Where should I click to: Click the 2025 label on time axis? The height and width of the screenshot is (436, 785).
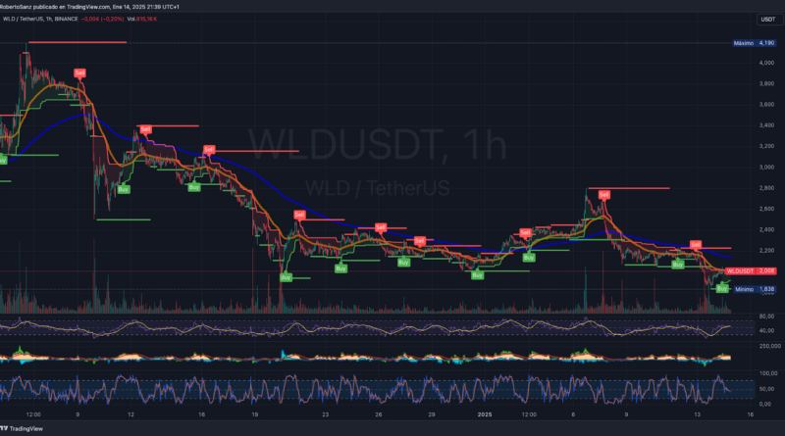[483, 414]
